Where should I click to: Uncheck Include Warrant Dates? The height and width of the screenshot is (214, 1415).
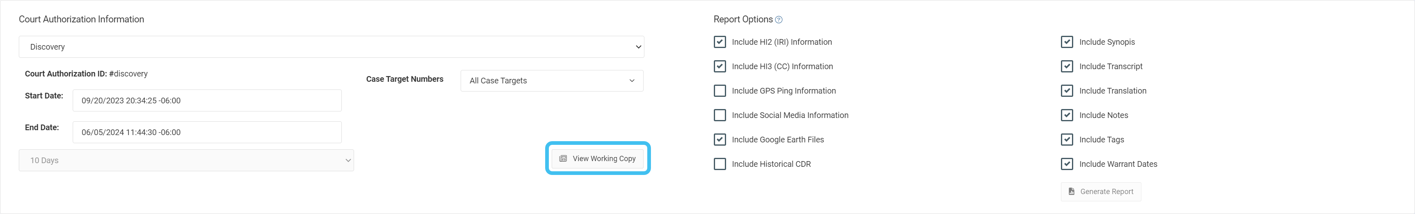pos(1067,164)
